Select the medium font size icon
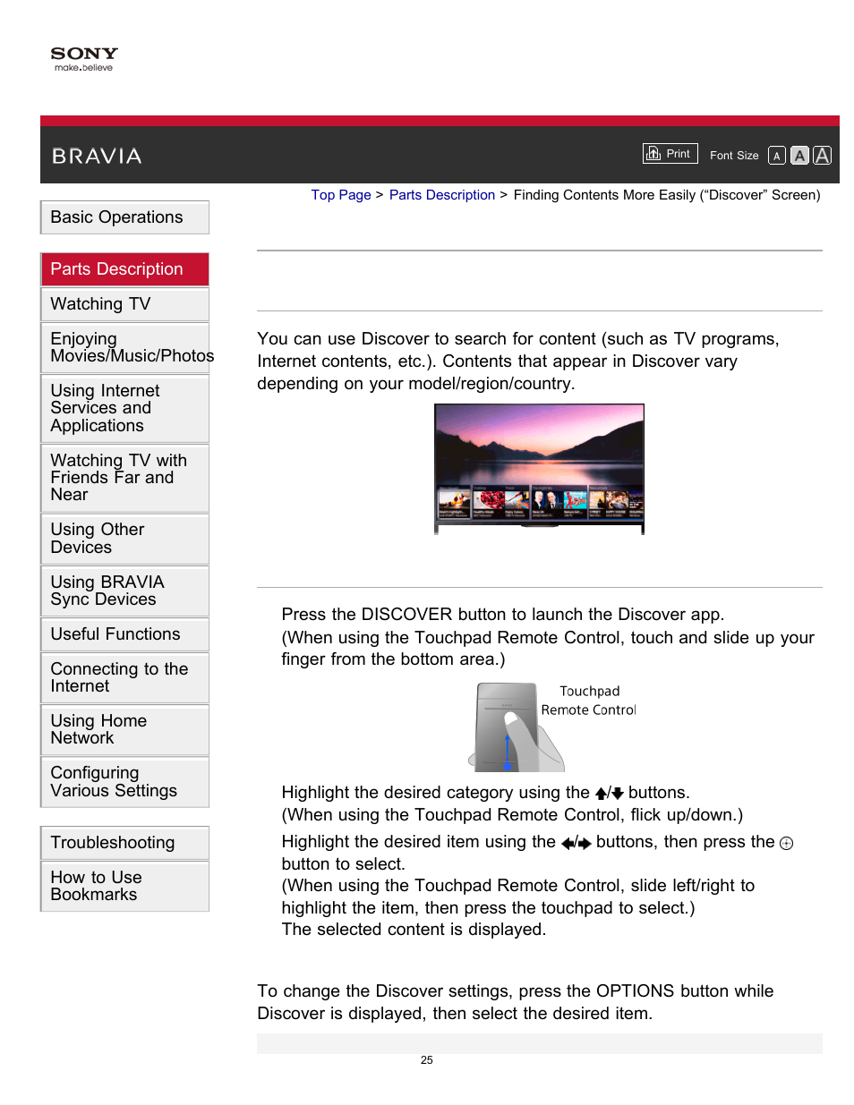The image size is (854, 1105). click(x=799, y=156)
